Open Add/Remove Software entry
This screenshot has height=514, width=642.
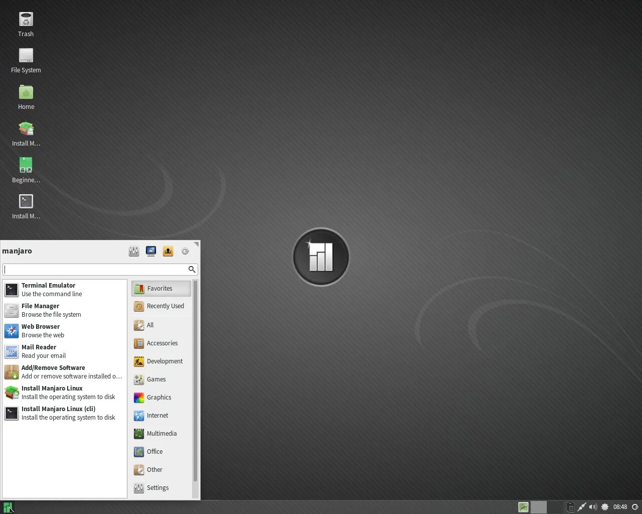pyautogui.click(x=64, y=372)
